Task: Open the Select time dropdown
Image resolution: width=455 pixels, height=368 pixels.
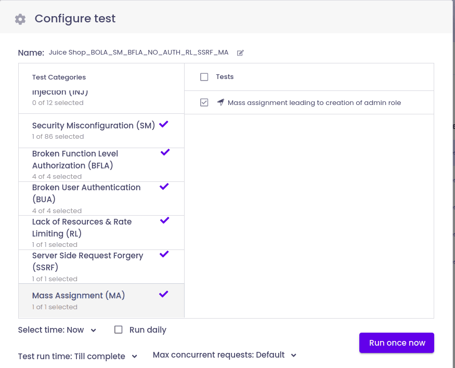Action: point(57,330)
